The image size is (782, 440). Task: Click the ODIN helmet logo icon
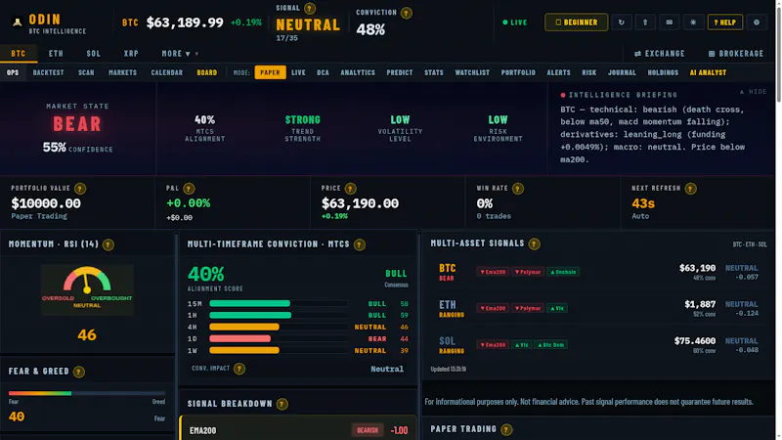pyautogui.click(x=18, y=22)
